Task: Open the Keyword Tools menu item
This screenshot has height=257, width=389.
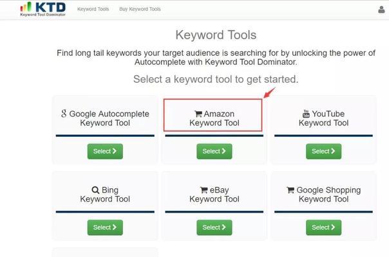Action: (x=93, y=9)
